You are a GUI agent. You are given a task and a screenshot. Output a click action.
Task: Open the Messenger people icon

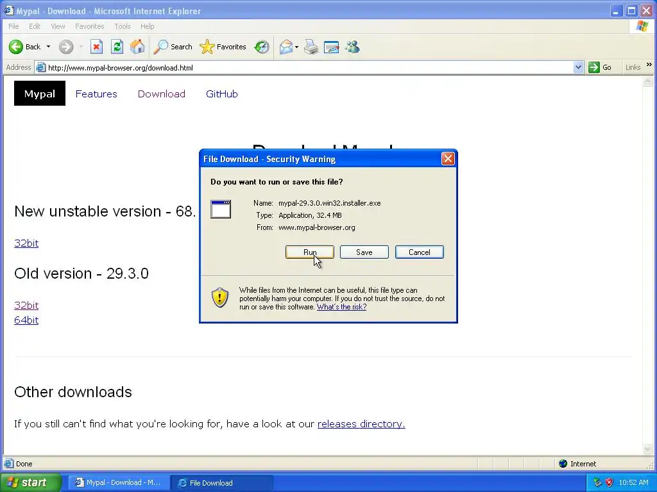coord(352,47)
